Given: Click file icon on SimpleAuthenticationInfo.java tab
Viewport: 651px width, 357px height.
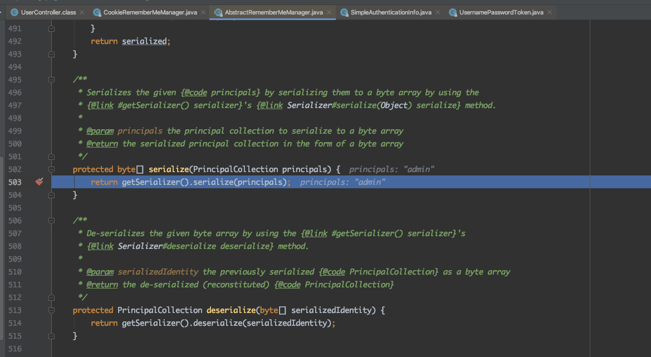Looking at the screenshot, I should (344, 12).
